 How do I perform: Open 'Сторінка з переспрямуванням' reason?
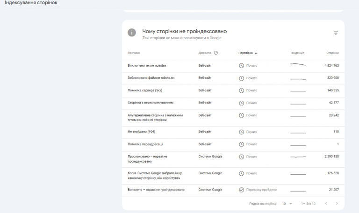151,103
